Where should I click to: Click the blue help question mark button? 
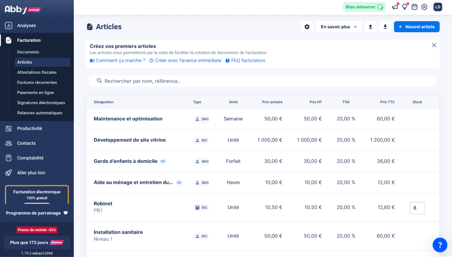440,245
